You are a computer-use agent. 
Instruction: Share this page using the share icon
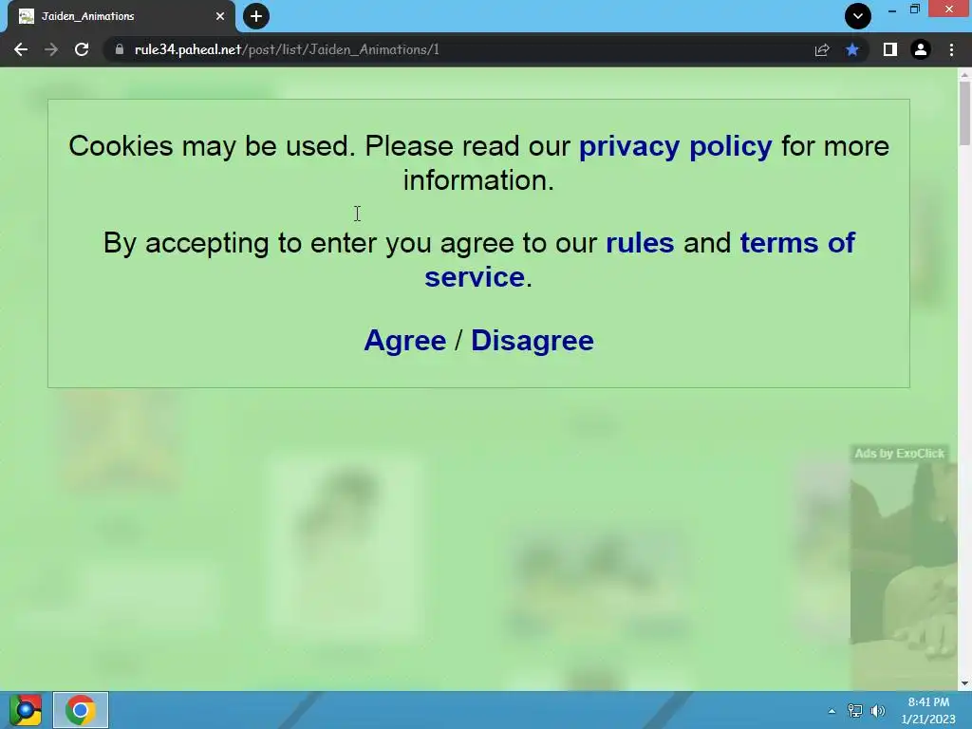(x=822, y=49)
